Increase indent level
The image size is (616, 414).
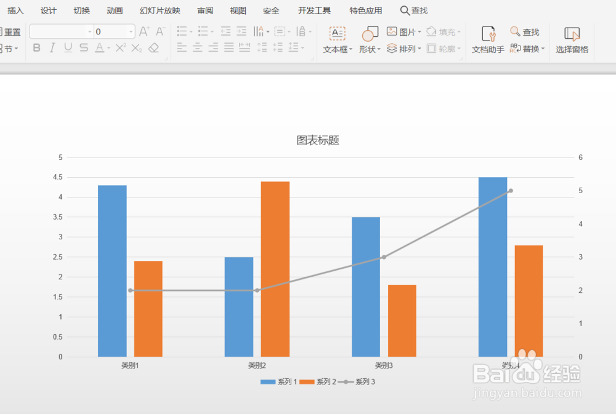coord(241,31)
